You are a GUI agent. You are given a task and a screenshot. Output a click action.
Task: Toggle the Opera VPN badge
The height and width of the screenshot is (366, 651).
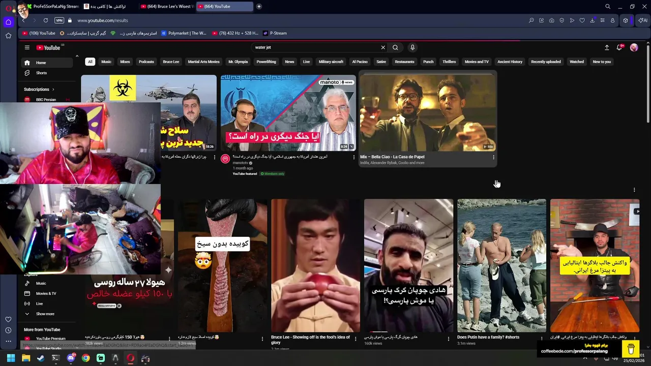(59, 20)
